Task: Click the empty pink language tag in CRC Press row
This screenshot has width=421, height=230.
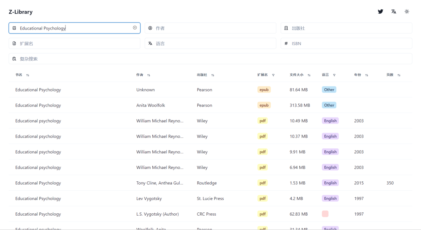Action: tap(325, 214)
